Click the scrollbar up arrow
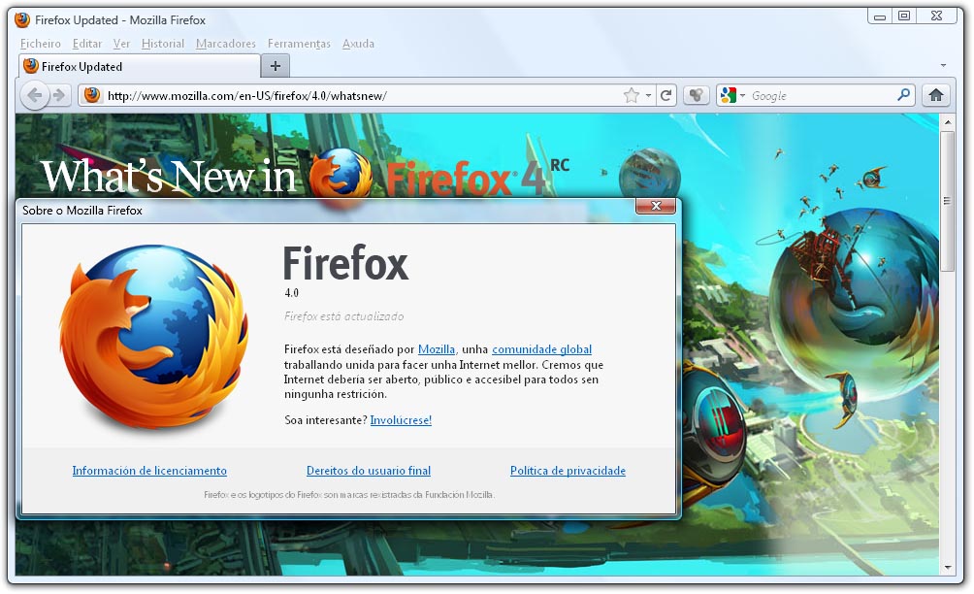Image resolution: width=974 pixels, height=594 pixels. point(947,122)
